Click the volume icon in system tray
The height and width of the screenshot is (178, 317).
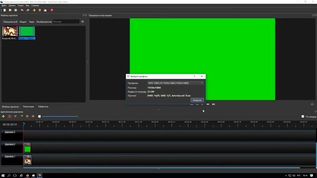pos(294,176)
